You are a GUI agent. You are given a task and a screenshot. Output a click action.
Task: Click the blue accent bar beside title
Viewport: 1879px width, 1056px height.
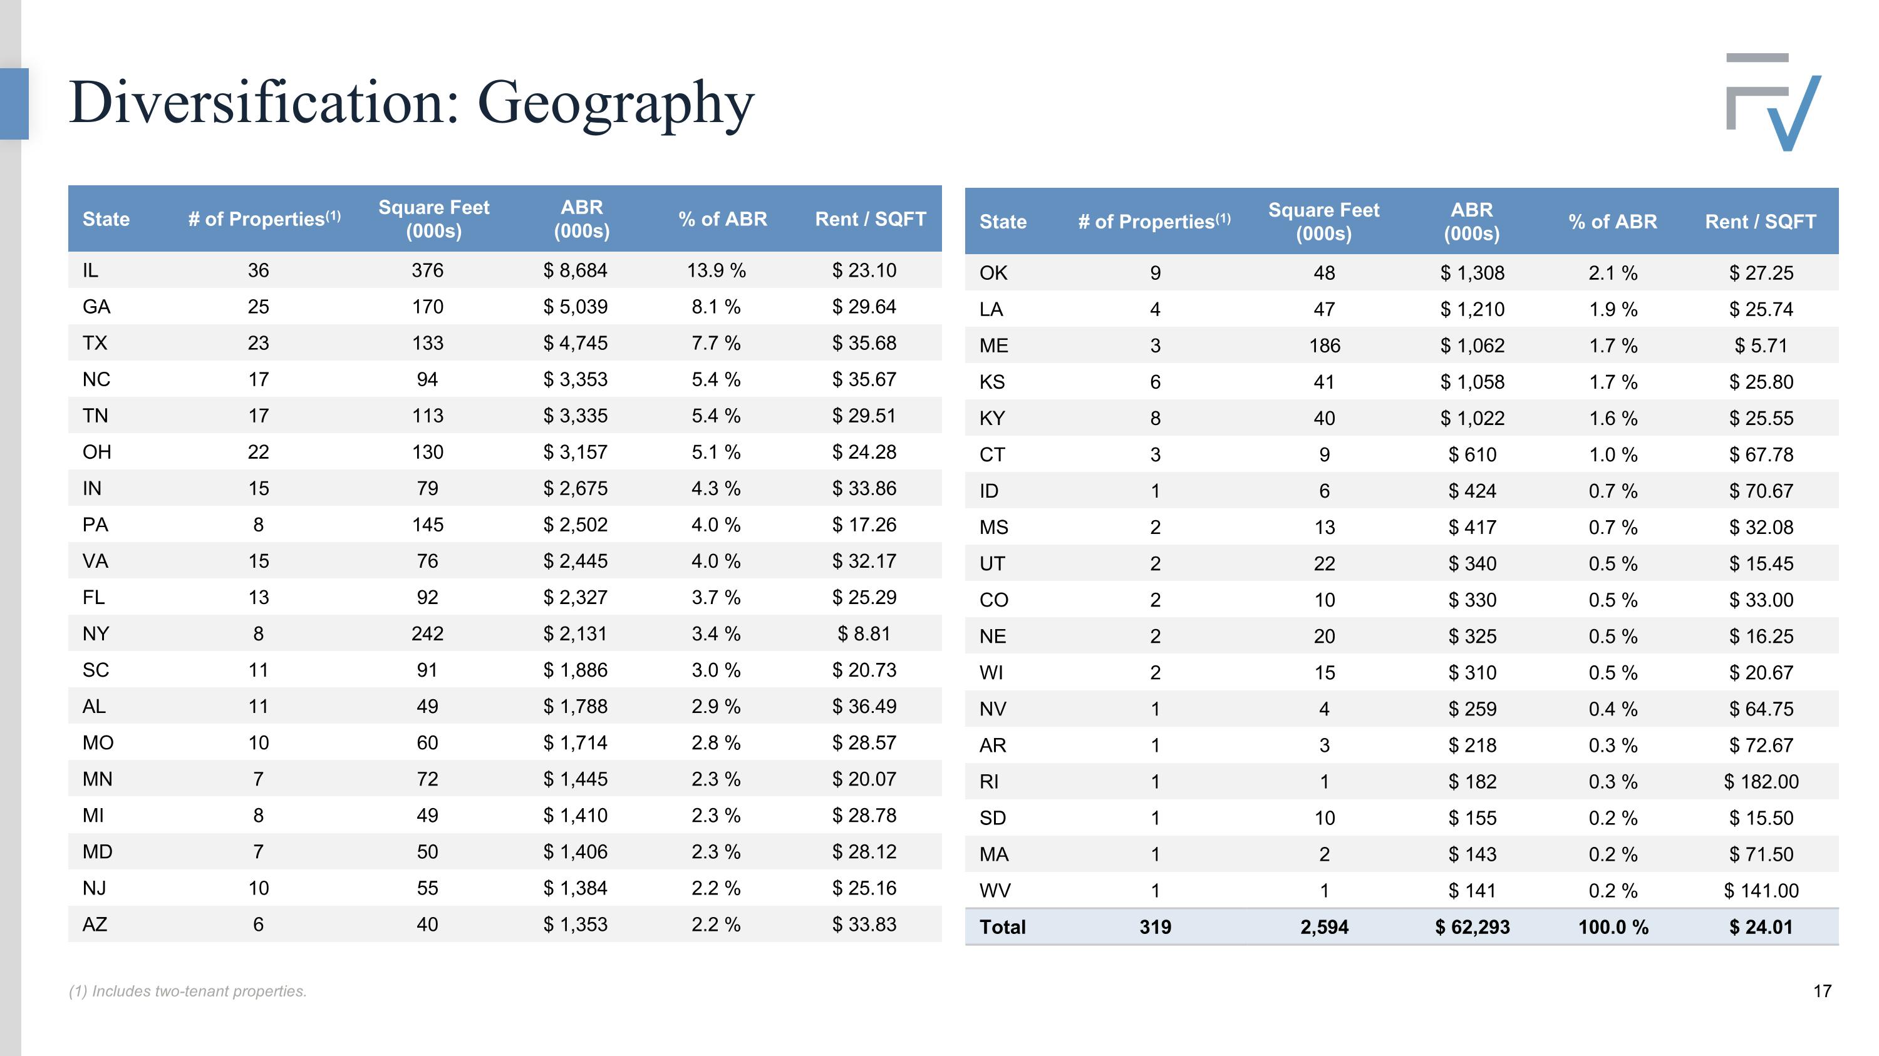(x=14, y=103)
